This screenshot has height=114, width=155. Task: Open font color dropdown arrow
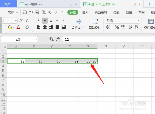[x=22, y=27]
